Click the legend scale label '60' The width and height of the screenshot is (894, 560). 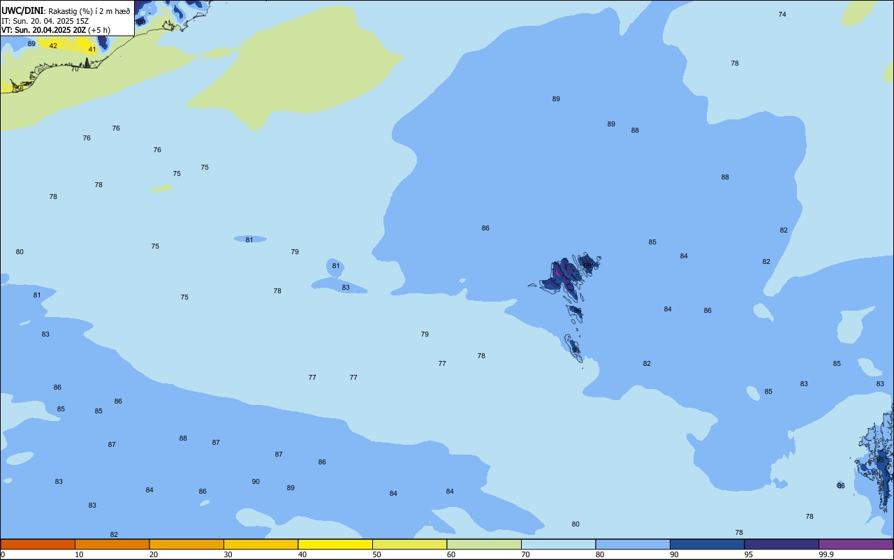(450, 554)
